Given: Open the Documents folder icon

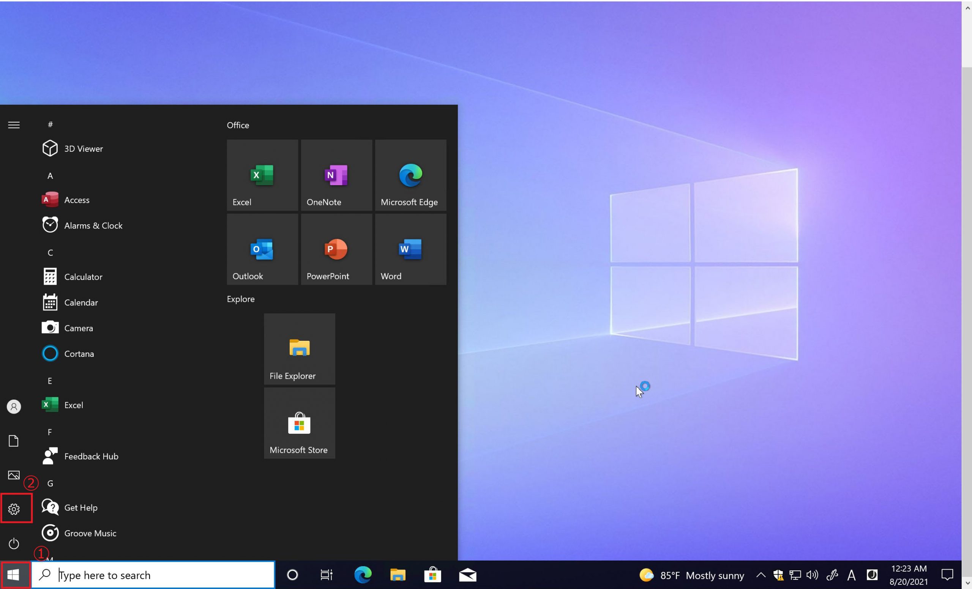Looking at the screenshot, I should pos(14,441).
